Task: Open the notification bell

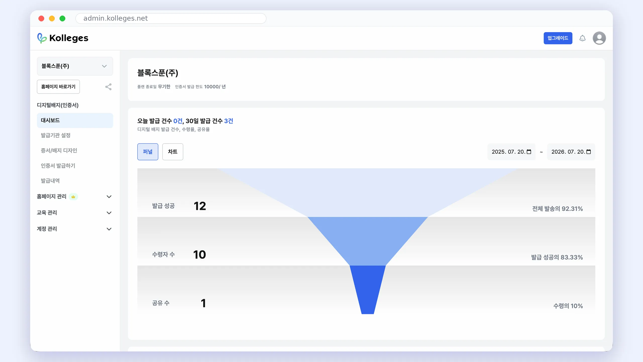Action: (x=582, y=38)
